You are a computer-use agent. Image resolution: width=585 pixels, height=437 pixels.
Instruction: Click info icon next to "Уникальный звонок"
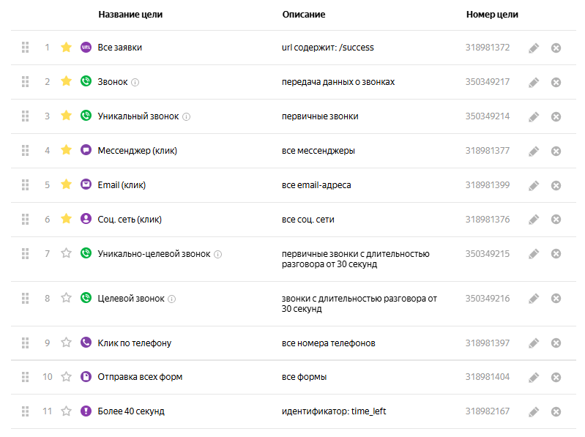pyautogui.click(x=186, y=116)
